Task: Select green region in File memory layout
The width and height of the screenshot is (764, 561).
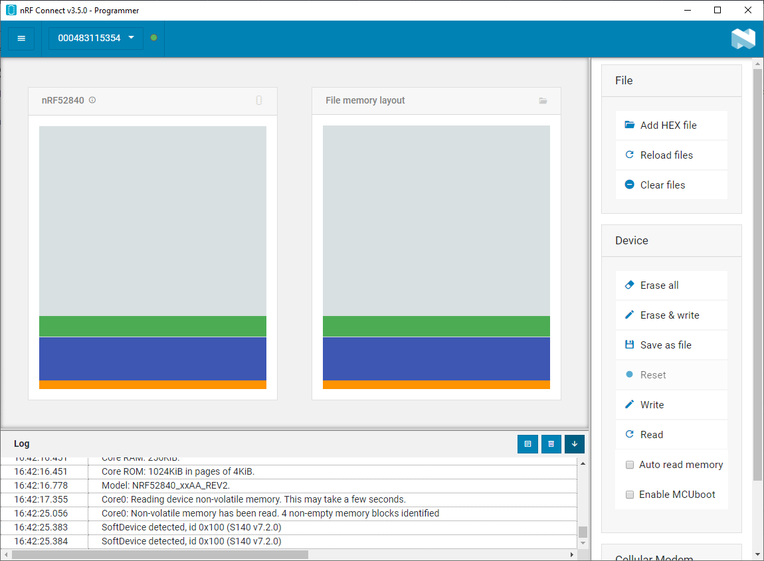Action: 436,326
